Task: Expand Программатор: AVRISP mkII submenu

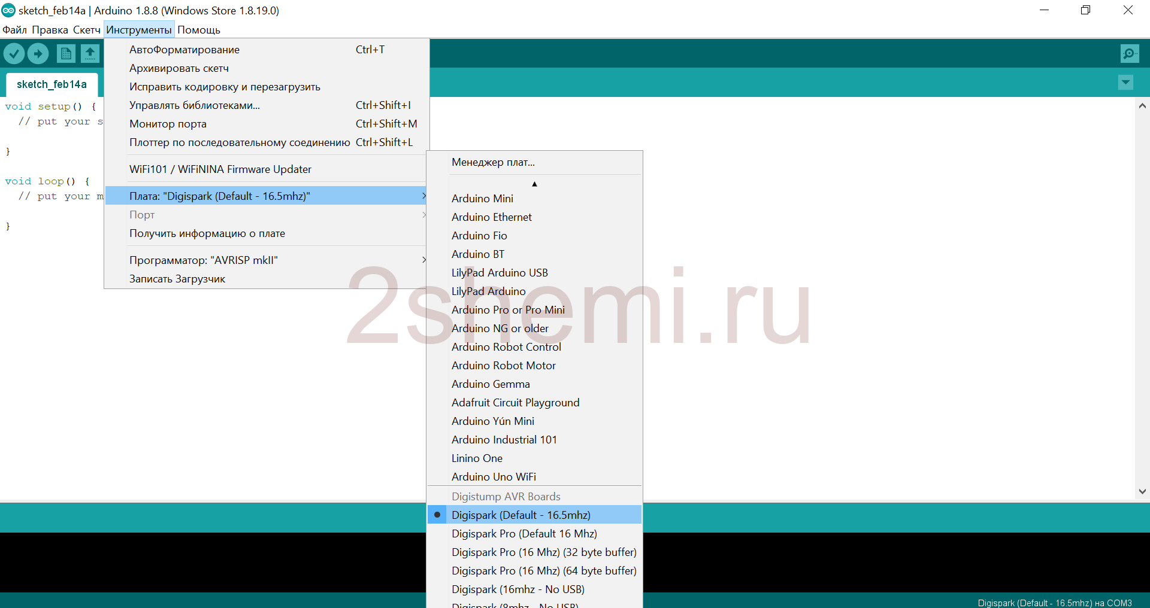Action: tap(267, 260)
